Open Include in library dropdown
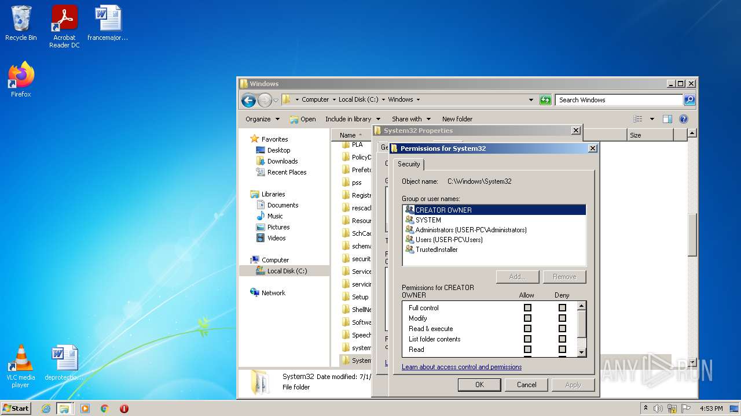 [353, 119]
